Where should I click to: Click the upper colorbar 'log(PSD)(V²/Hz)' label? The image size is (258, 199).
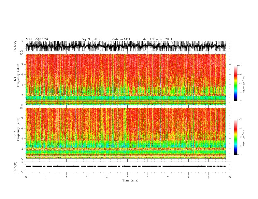click(x=244, y=85)
